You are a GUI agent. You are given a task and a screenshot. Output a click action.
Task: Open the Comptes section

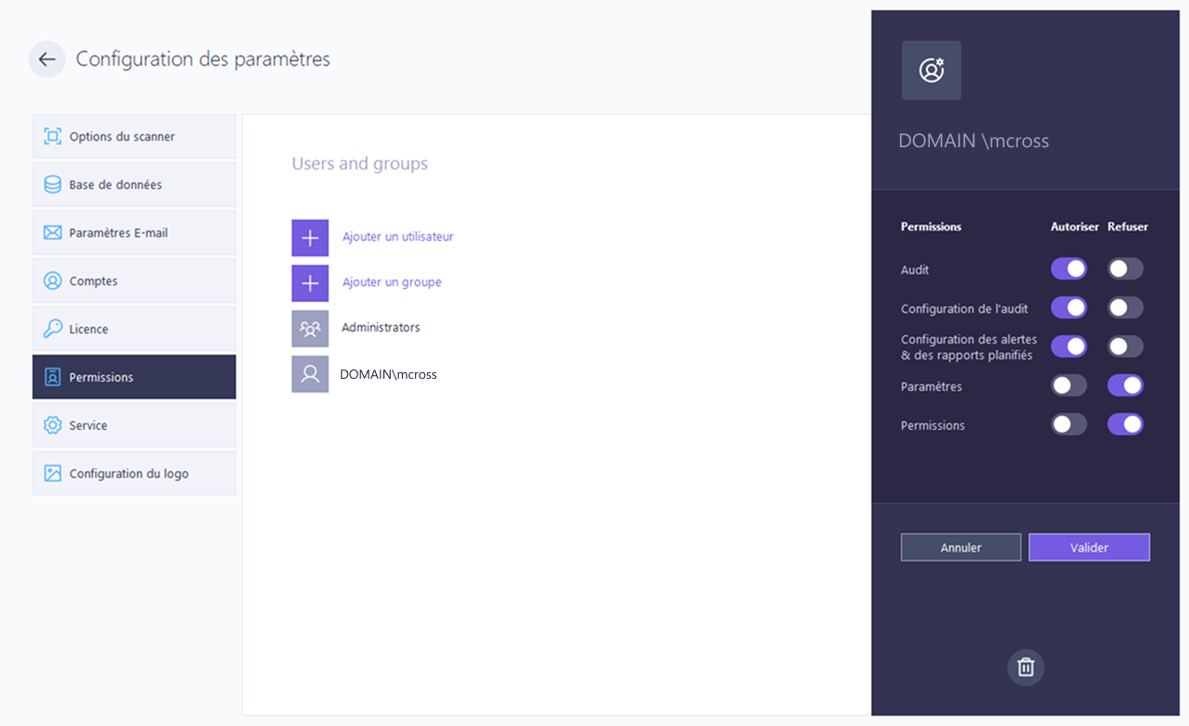tap(134, 281)
